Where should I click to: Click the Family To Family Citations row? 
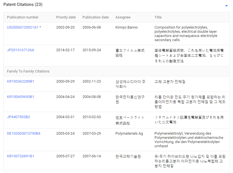(117, 71)
